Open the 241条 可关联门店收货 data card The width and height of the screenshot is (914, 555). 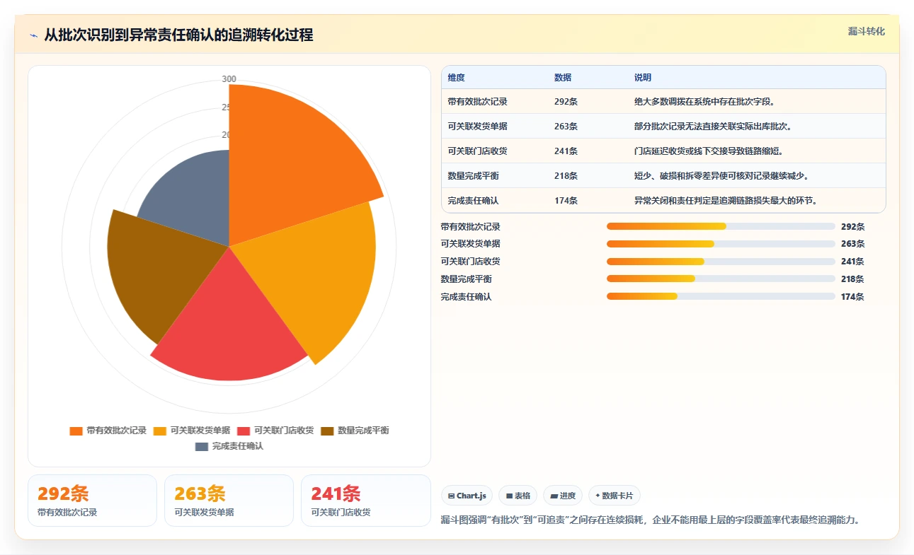(365, 501)
